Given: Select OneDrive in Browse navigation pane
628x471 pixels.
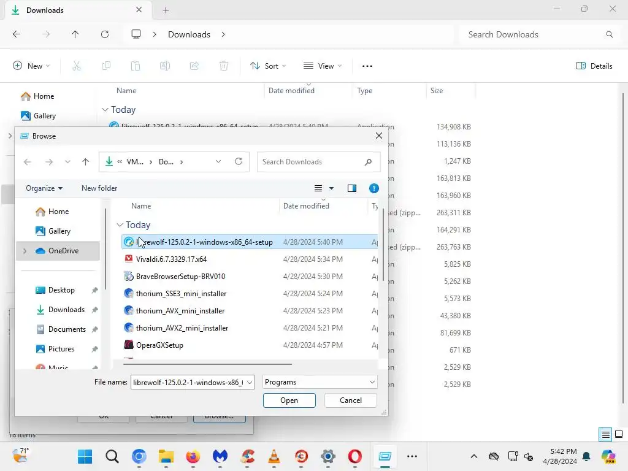Looking at the screenshot, I should 58,251.
